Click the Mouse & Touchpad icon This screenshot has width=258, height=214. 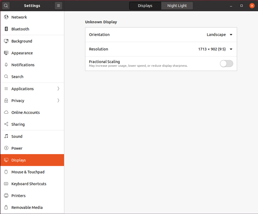[x=6, y=172]
